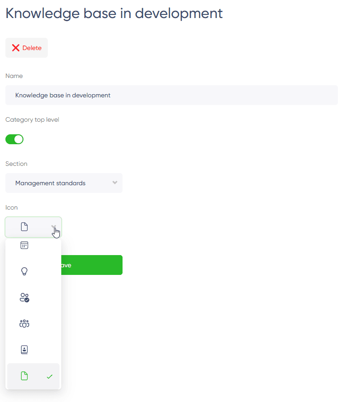Select the calendar icon option

tap(24, 245)
